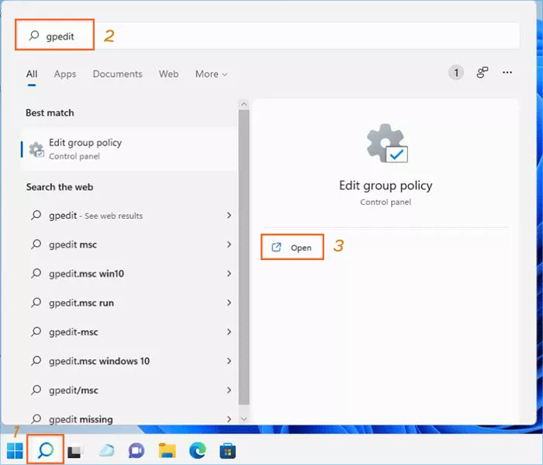
Task: Expand arrow for gpedit msc suggestion
Action: [x=229, y=245]
